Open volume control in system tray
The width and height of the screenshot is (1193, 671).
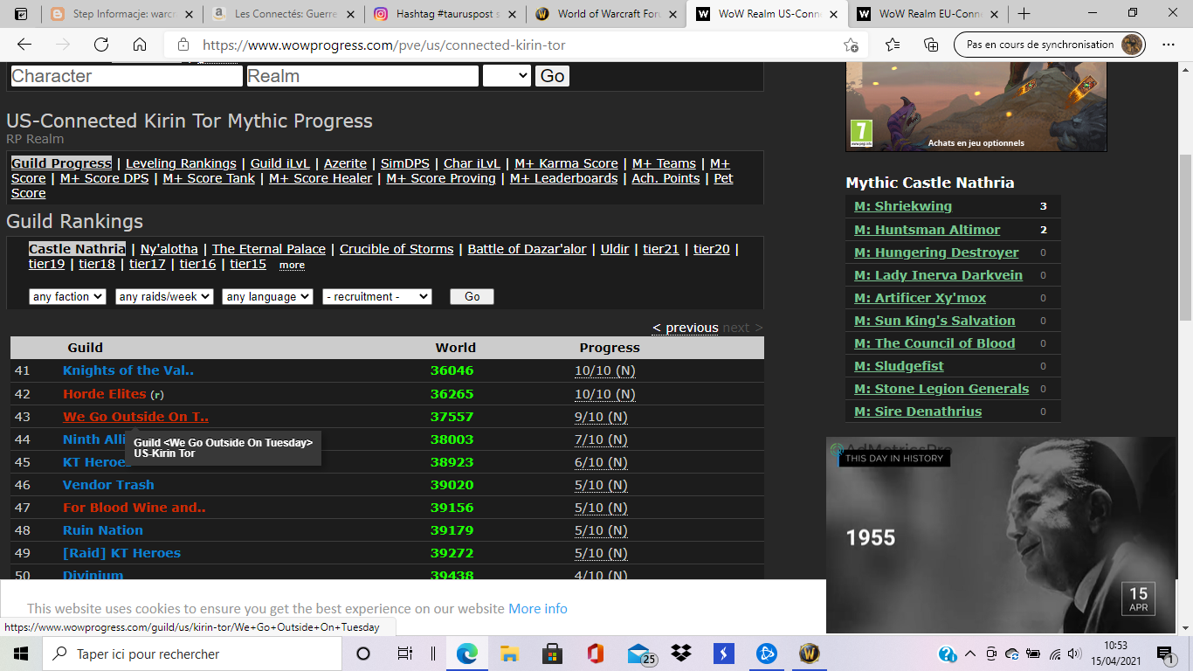(1074, 654)
